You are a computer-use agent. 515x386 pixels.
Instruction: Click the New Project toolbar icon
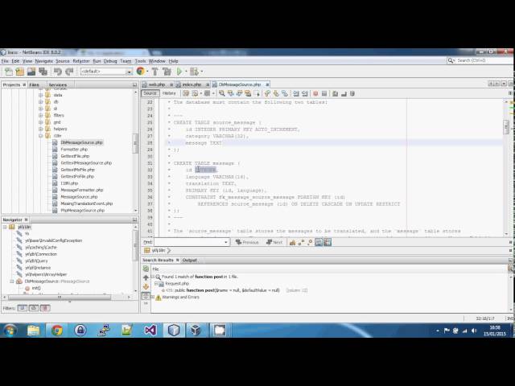pos(19,72)
